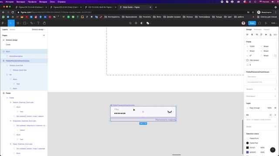The height and width of the screenshot is (156, 279).
Task: Collapse the Search, Inactive, Icon=yes layer
Action: (x=10, y=102)
